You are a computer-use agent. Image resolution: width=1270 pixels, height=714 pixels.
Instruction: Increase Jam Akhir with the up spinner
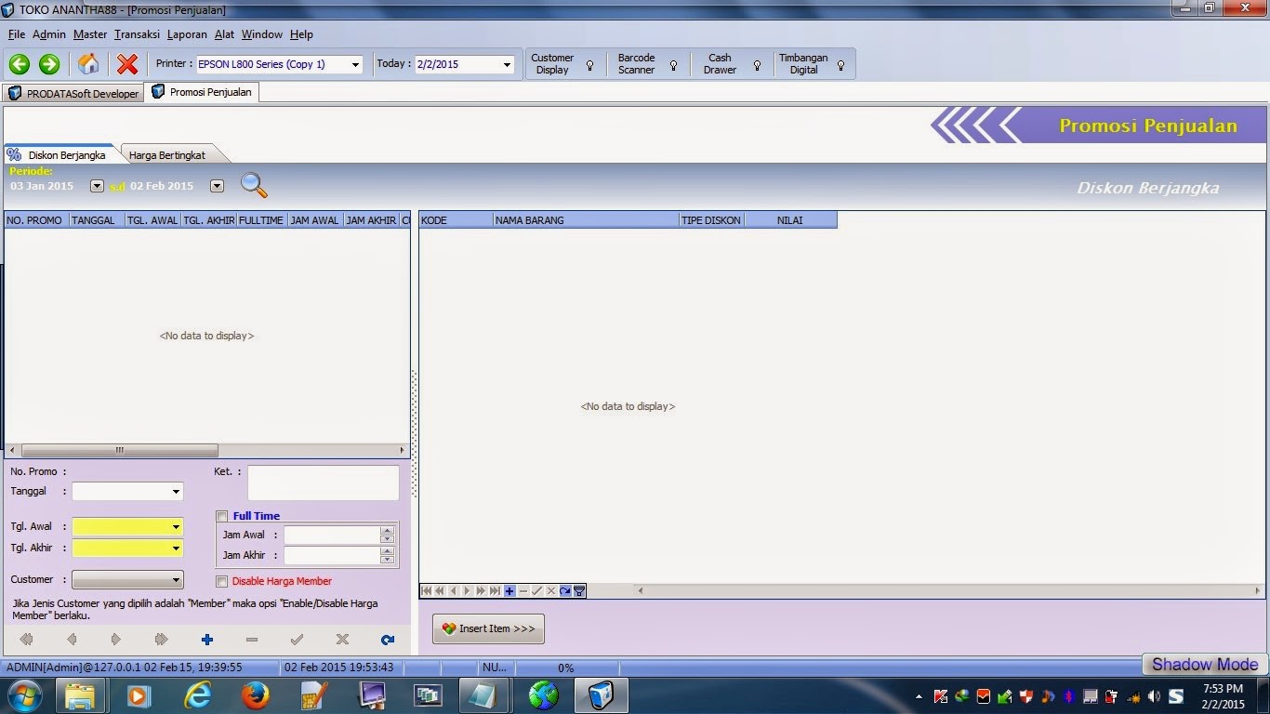388,551
